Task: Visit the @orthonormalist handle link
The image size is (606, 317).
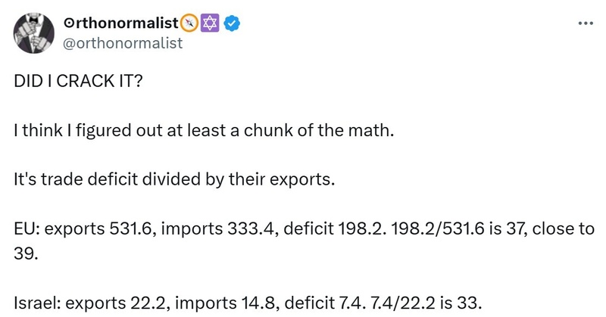Action: point(123,43)
